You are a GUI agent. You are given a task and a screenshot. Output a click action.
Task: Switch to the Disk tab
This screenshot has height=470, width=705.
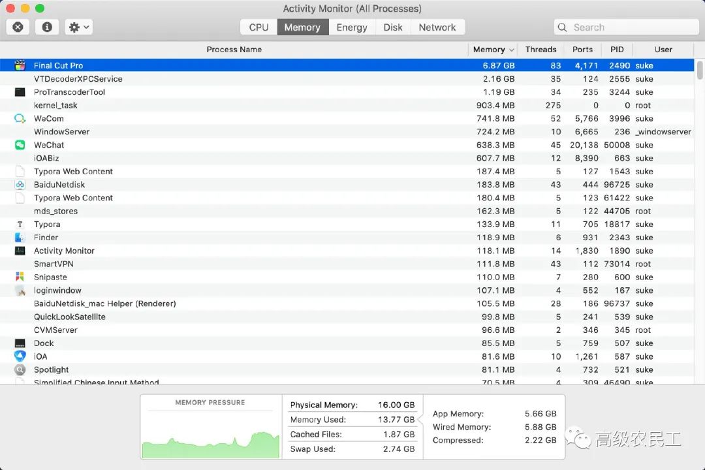393,27
